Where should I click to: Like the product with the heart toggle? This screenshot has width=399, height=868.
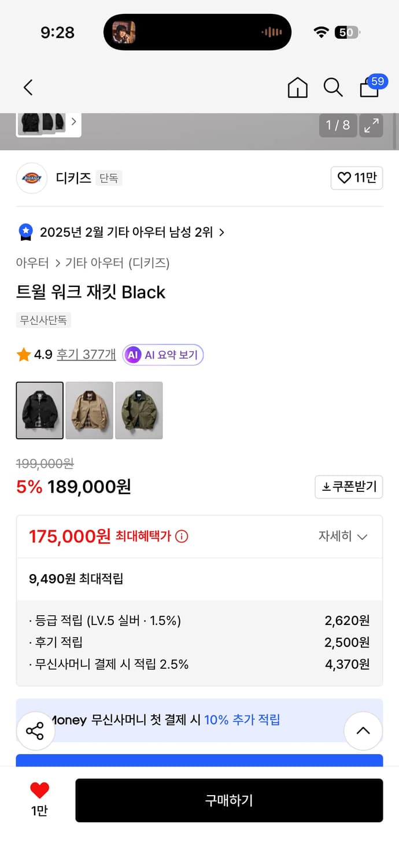tap(356, 178)
